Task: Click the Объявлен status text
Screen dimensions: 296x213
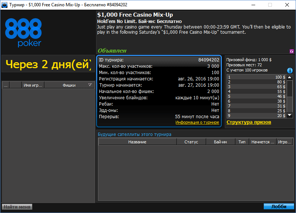Action: point(112,50)
